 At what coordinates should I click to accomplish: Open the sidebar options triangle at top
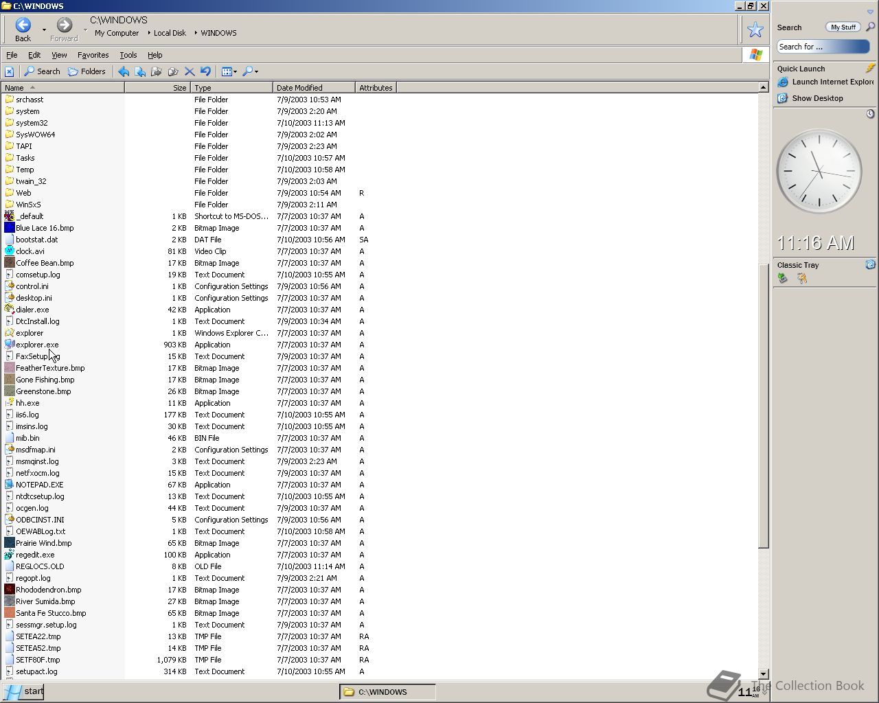click(x=870, y=12)
